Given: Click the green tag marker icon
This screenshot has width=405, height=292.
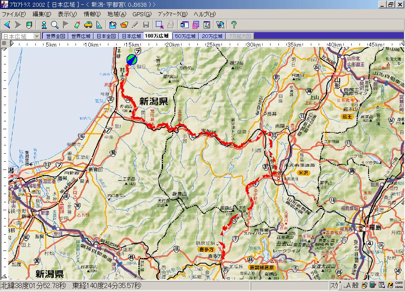Looking at the screenshot, I should pos(77,25).
